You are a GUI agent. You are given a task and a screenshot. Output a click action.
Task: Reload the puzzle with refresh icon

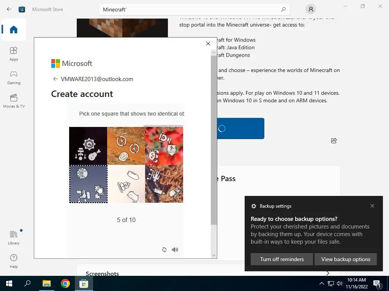click(x=164, y=250)
